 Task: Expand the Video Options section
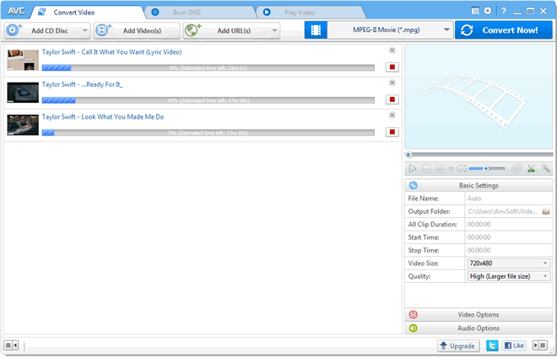click(479, 315)
